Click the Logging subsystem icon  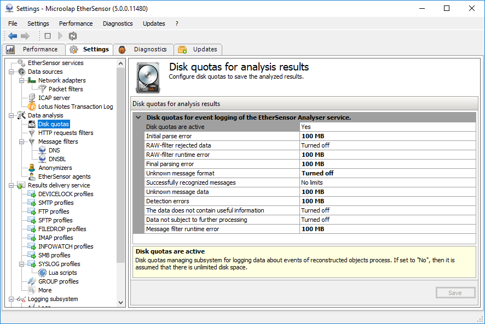click(x=21, y=299)
